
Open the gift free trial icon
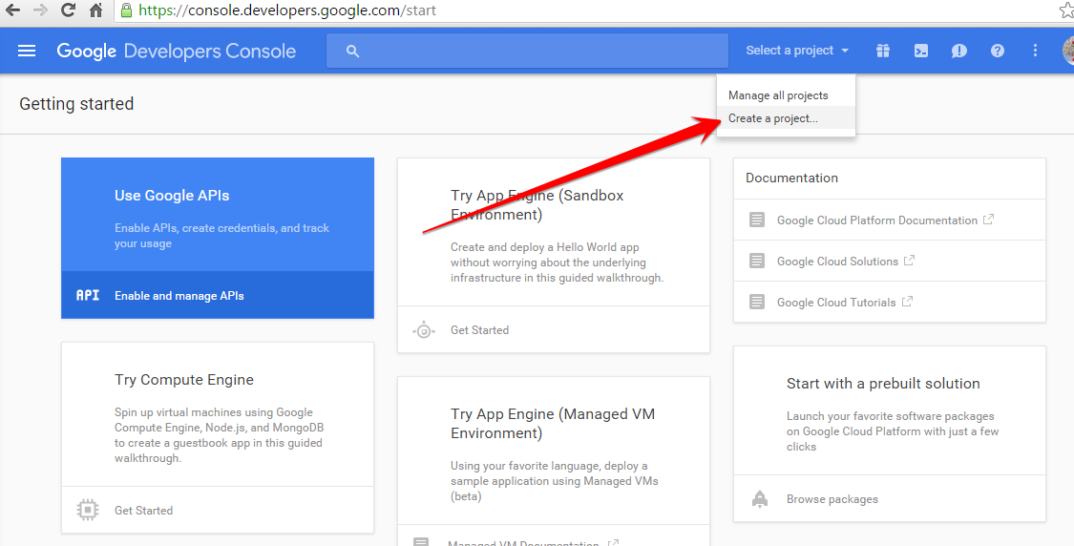[x=883, y=51]
